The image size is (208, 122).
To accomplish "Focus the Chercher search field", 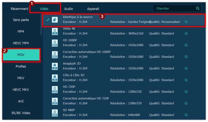I will pos(174,9).
